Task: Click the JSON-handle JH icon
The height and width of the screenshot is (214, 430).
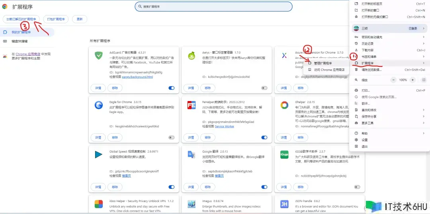Action: point(284,204)
